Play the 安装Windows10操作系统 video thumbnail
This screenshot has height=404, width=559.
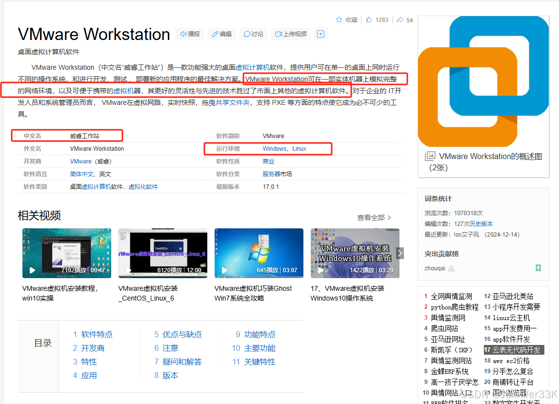(x=355, y=253)
